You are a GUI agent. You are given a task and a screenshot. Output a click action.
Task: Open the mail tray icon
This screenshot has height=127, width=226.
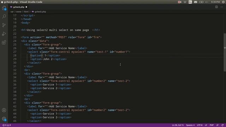tap(195, 2)
